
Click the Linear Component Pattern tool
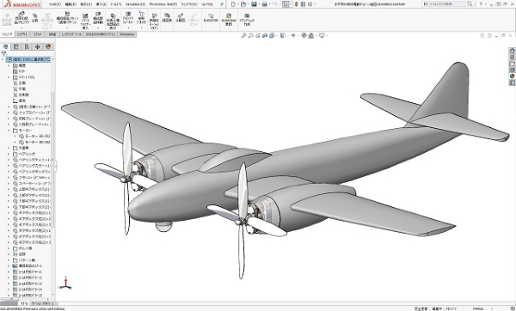[67, 18]
